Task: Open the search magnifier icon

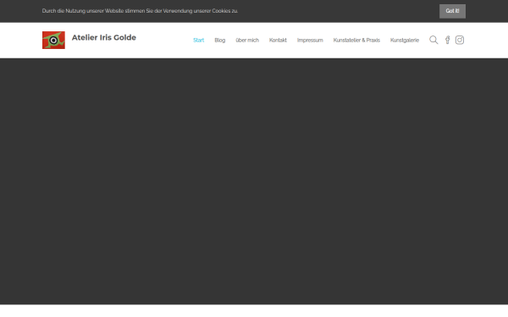Action: pyautogui.click(x=433, y=40)
